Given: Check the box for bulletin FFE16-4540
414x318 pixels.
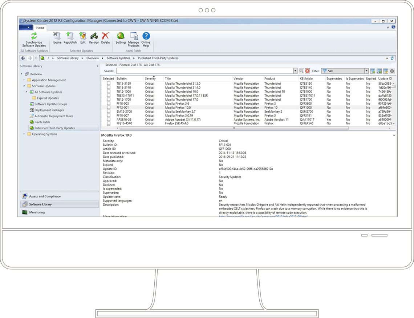Looking at the screenshot, I should (109, 123).
